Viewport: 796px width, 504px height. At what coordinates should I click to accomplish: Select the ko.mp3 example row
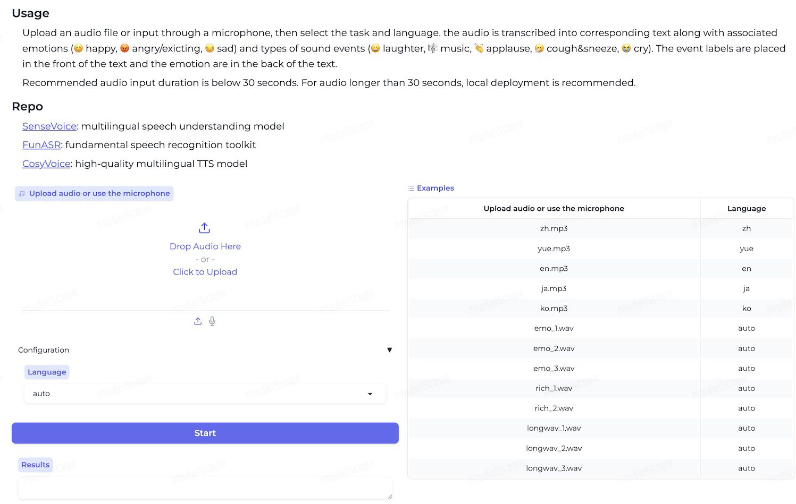tap(600, 309)
